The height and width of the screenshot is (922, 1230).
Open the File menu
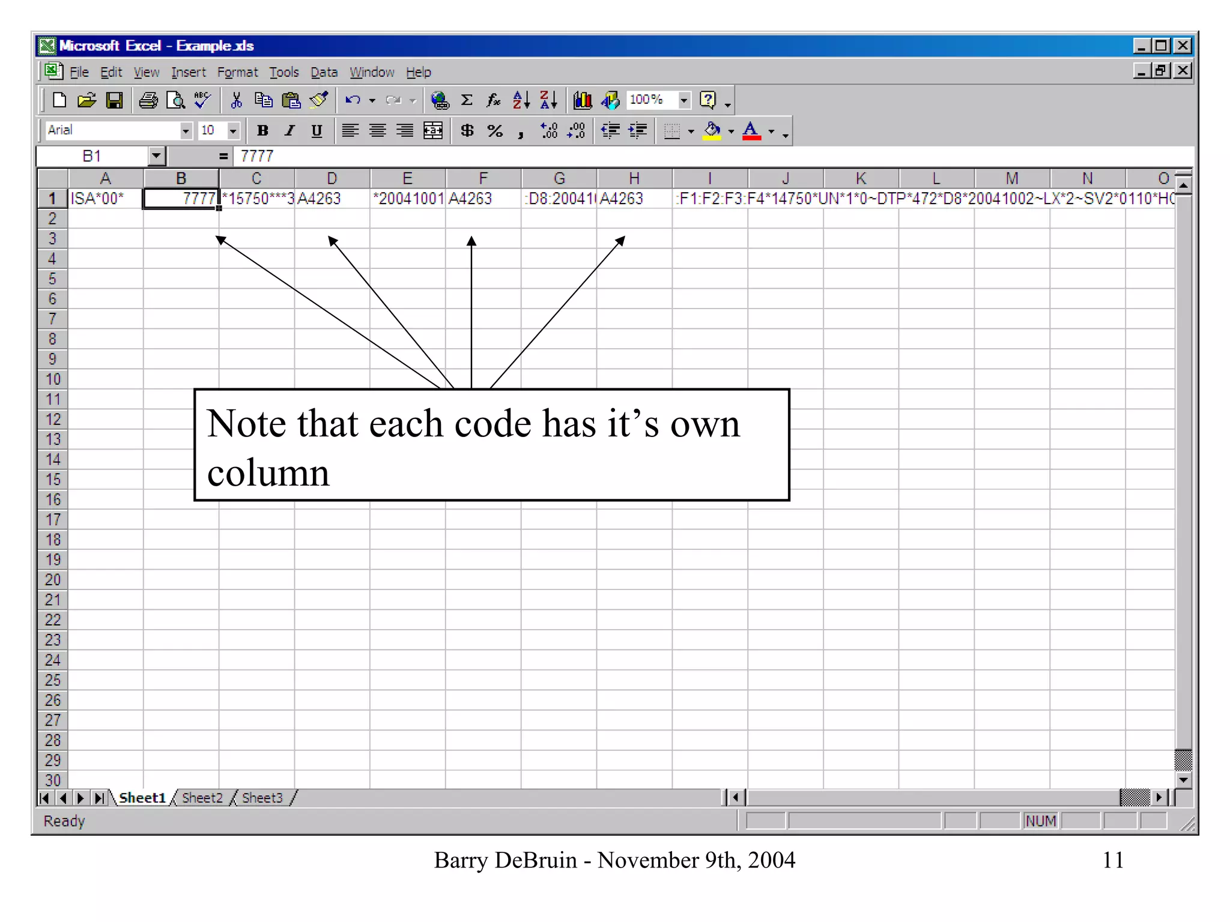[x=79, y=73]
